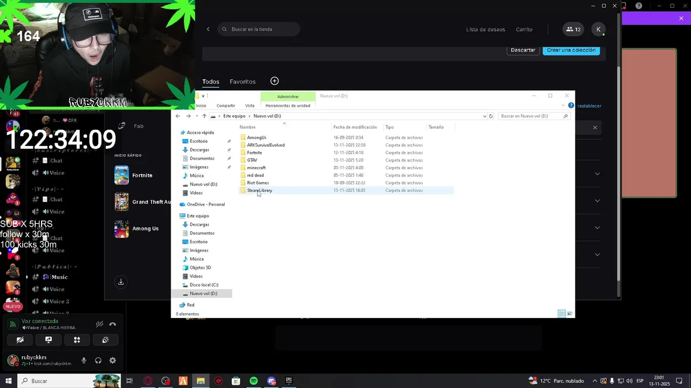Select Red in navigation pane

pos(191,305)
